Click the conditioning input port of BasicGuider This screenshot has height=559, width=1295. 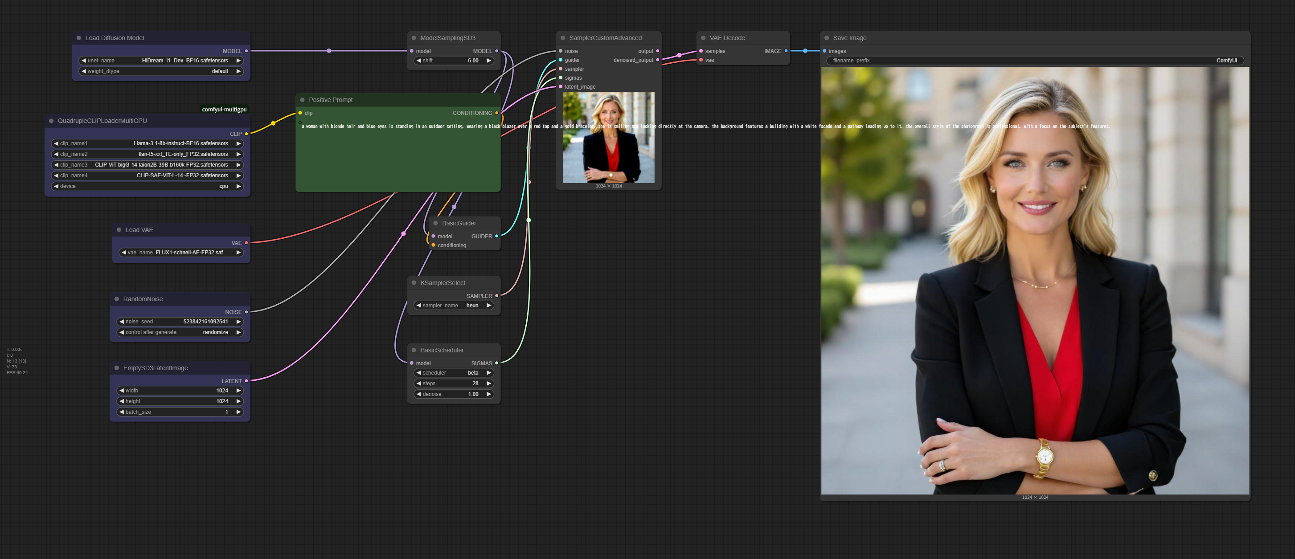tap(433, 245)
